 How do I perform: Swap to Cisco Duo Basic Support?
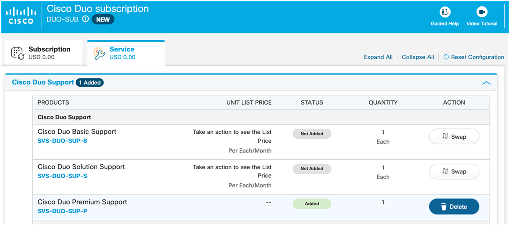tap(454, 136)
